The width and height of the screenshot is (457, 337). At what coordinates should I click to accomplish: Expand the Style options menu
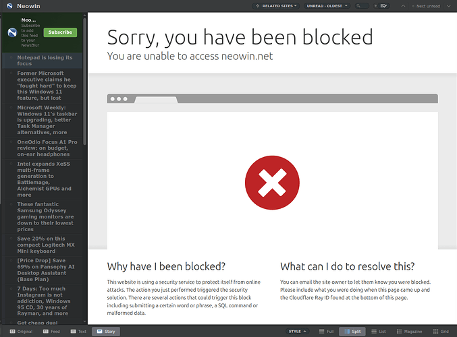297,332
